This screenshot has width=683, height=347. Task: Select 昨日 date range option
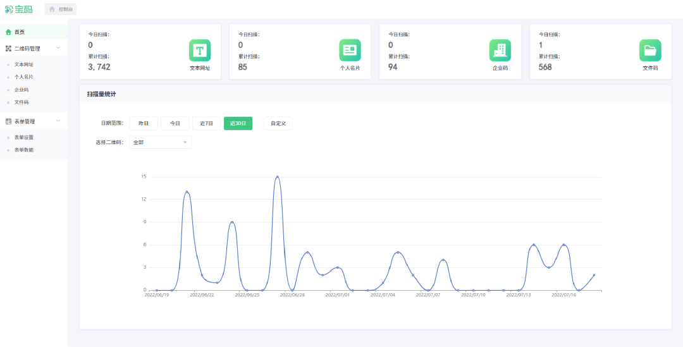tap(144, 124)
